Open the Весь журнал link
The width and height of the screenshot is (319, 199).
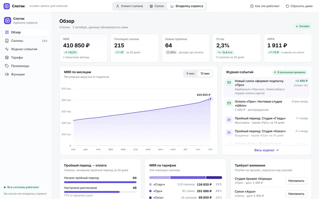pyautogui.click(x=266, y=150)
